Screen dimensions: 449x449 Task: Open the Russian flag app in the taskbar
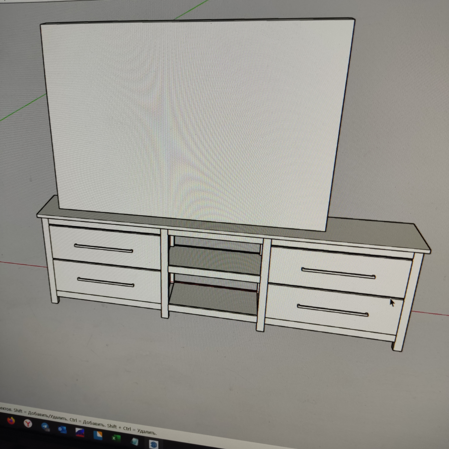(80, 432)
